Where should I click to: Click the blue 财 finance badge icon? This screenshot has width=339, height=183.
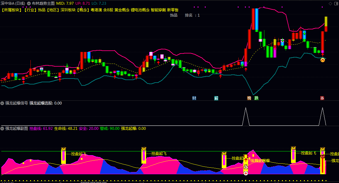click(x=193, y=98)
